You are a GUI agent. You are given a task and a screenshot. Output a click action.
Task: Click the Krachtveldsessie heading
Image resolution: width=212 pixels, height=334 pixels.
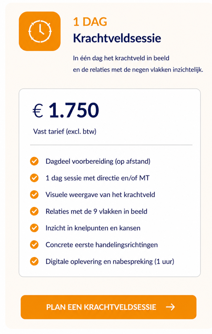click(x=117, y=38)
